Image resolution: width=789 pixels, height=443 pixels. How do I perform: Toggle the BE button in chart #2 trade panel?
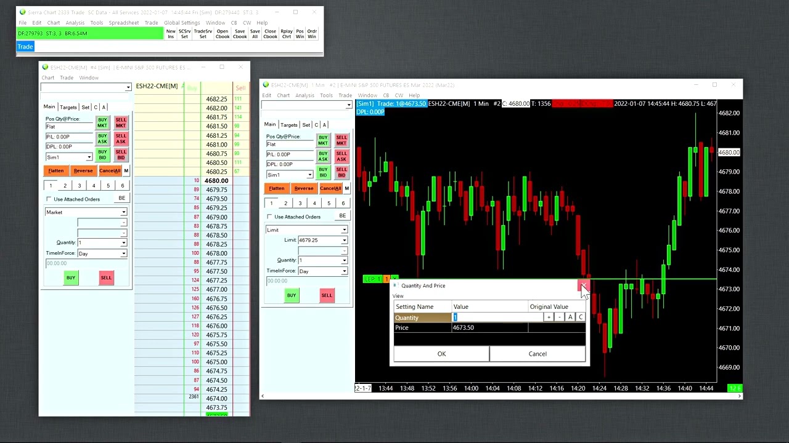tap(342, 216)
